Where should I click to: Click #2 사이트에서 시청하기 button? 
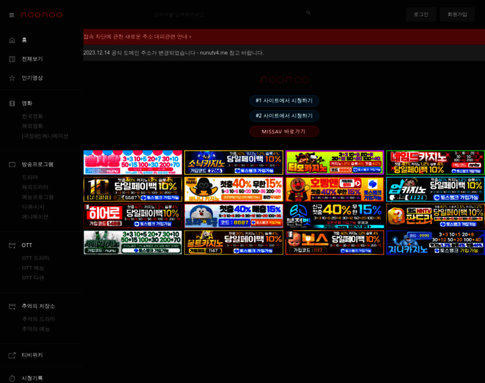click(x=284, y=116)
